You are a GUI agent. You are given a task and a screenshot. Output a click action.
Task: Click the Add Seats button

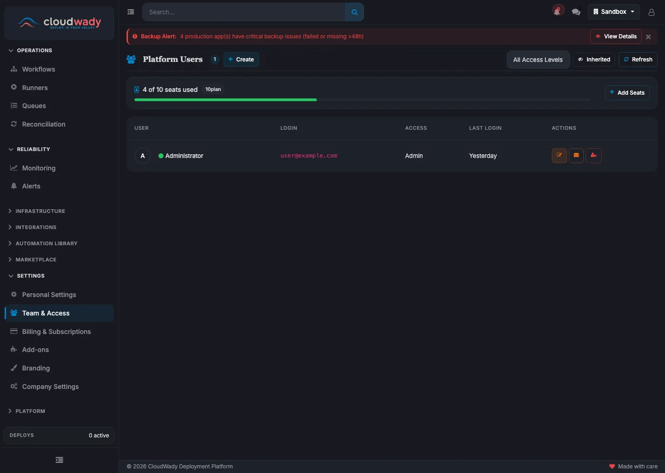point(627,93)
